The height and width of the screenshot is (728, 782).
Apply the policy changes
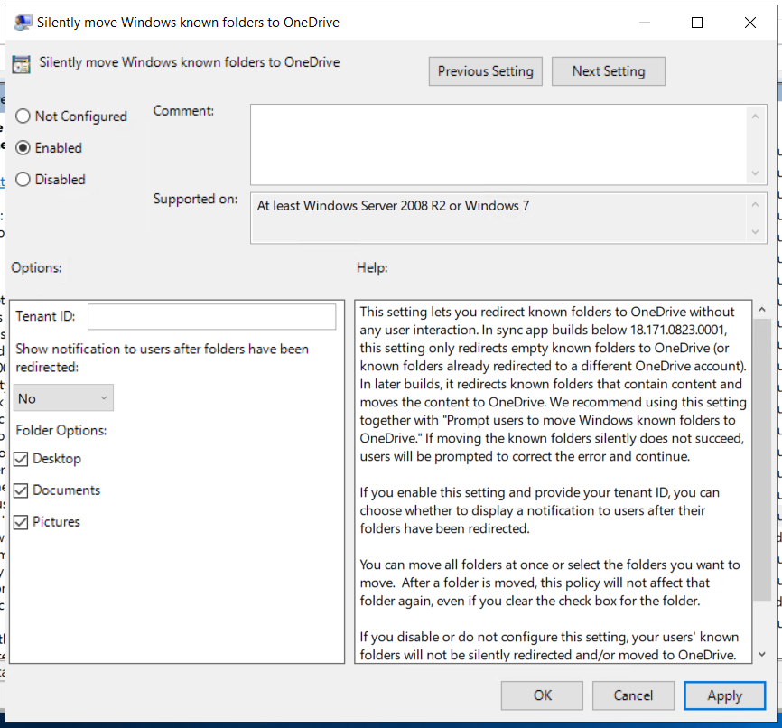[724, 695]
